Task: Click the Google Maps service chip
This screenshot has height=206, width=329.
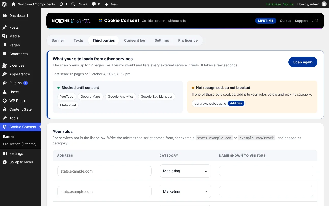Action: tap(90, 97)
